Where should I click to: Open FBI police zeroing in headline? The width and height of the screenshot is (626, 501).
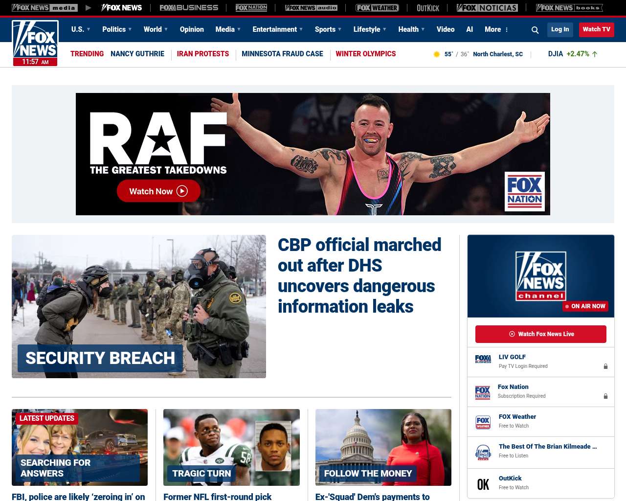(78, 497)
